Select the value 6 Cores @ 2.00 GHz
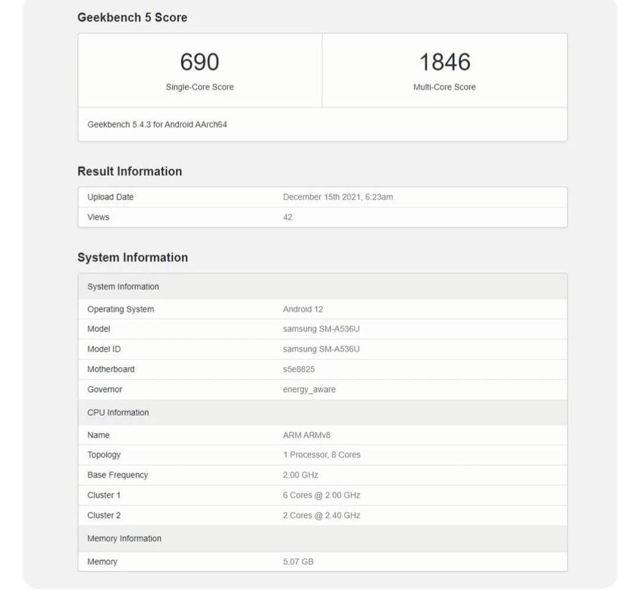Screen dimensions: 639x590 click(322, 495)
